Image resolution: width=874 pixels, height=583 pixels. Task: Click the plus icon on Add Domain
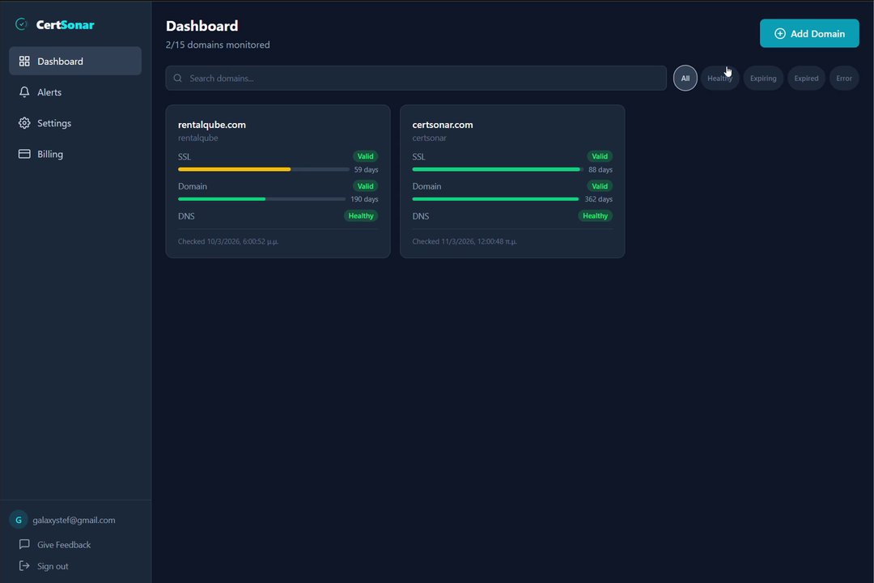(780, 33)
